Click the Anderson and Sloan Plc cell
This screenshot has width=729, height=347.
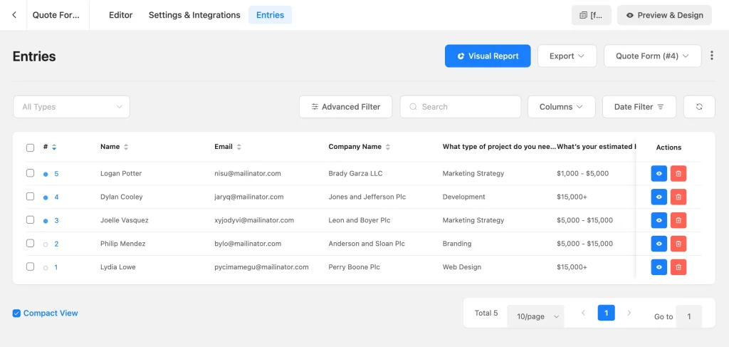pos(367,243)
